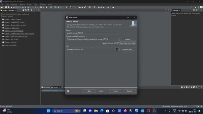Click Create a project... link
This screenshot has width=203, height=114.
pyautogui.click(x=10, y=42)
